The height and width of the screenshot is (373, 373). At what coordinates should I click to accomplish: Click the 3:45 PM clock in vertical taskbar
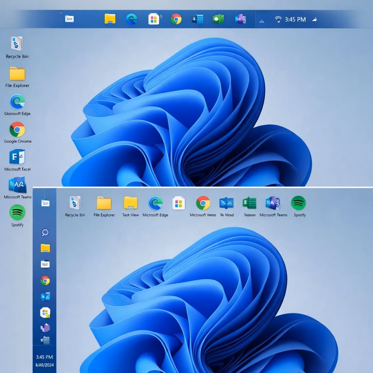[44, 357]
